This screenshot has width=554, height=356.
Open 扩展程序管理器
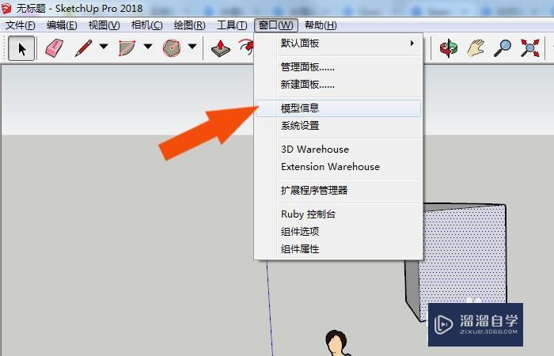click(340, 191)
